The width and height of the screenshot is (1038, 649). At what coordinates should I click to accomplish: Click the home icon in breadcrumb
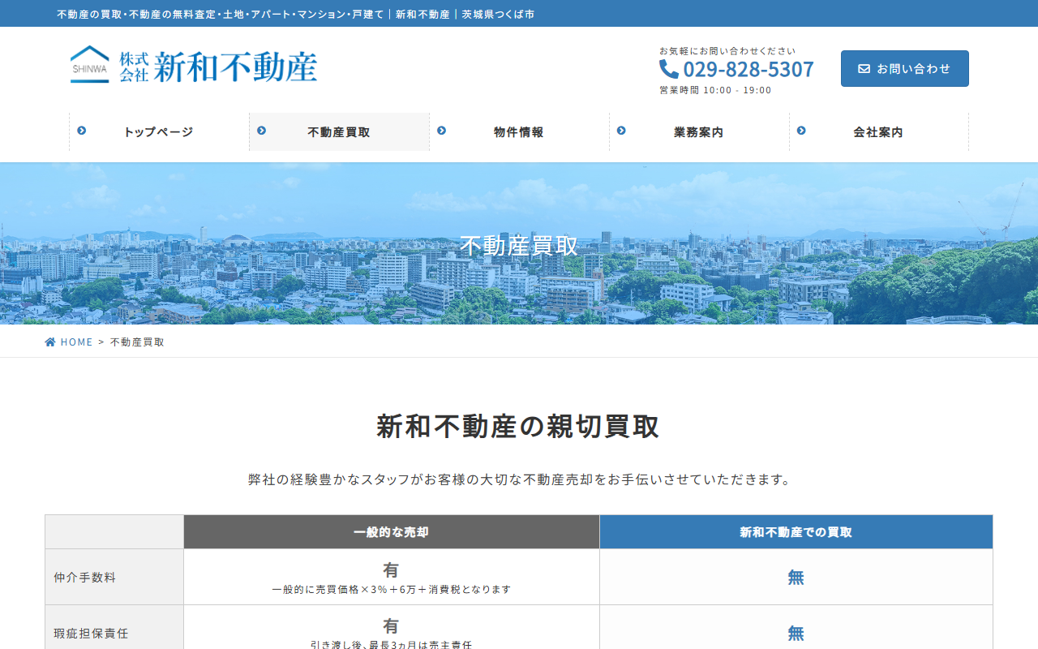50,342
